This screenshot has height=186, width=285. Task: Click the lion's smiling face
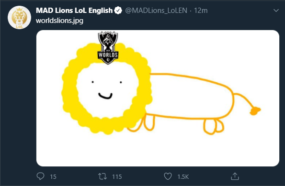[107, 90]
